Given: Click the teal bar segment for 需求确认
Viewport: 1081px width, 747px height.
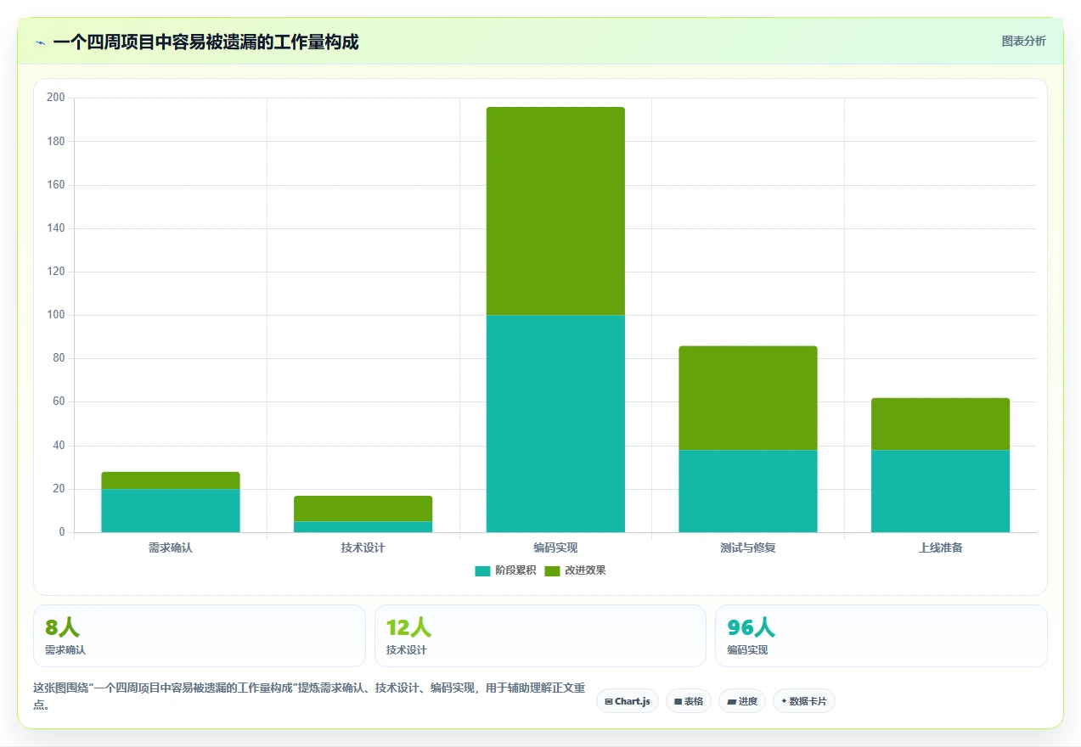Looking at the screenshot, I should 171,510.
